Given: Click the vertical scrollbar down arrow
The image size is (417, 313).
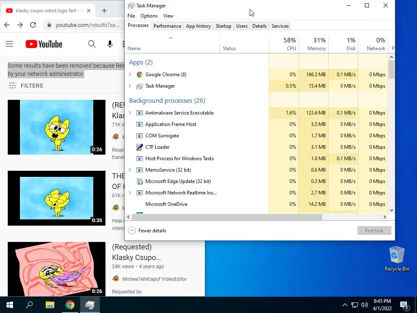Looking at the screenshot, I should (391, 210).
